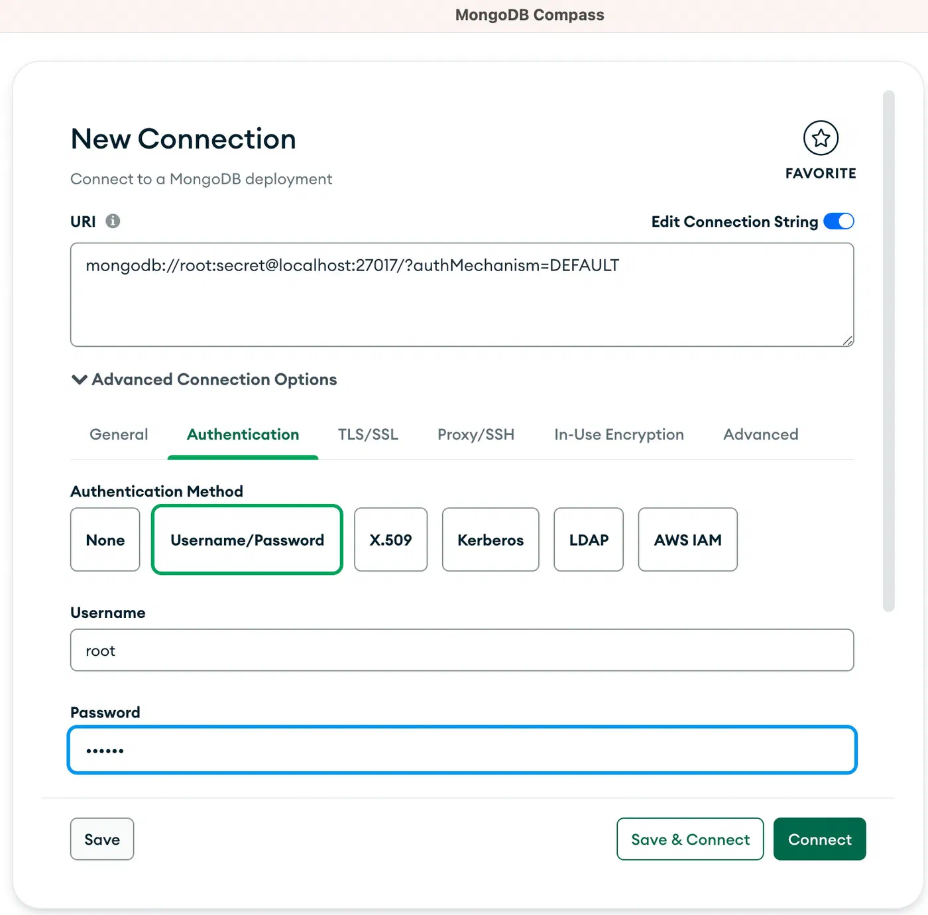Collapse Advanced Connection Options
Viewport: 928px width, 915px height.
pyautogui.click(x=204, y=379)
